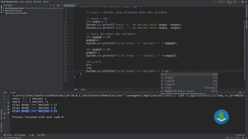Start debugging with the bug icon
Image resolution: width=248 pixels, height=139 pixels.
232,2
